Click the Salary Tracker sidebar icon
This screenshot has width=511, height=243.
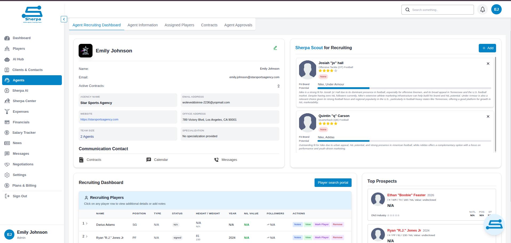pos(7,133)
